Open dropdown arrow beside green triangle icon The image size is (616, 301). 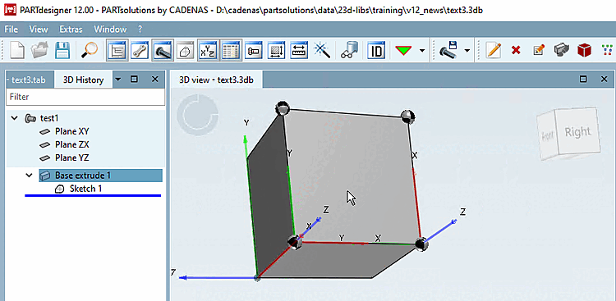tap(422, 51)
